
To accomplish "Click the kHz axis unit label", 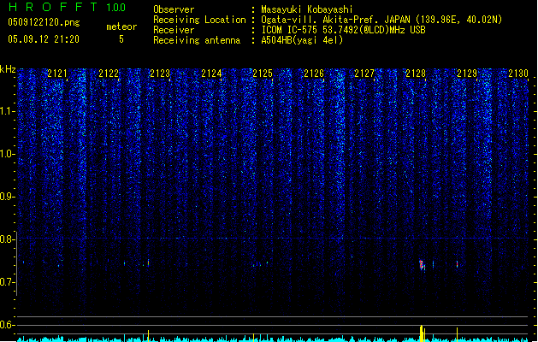I will (x=8, y=69).
